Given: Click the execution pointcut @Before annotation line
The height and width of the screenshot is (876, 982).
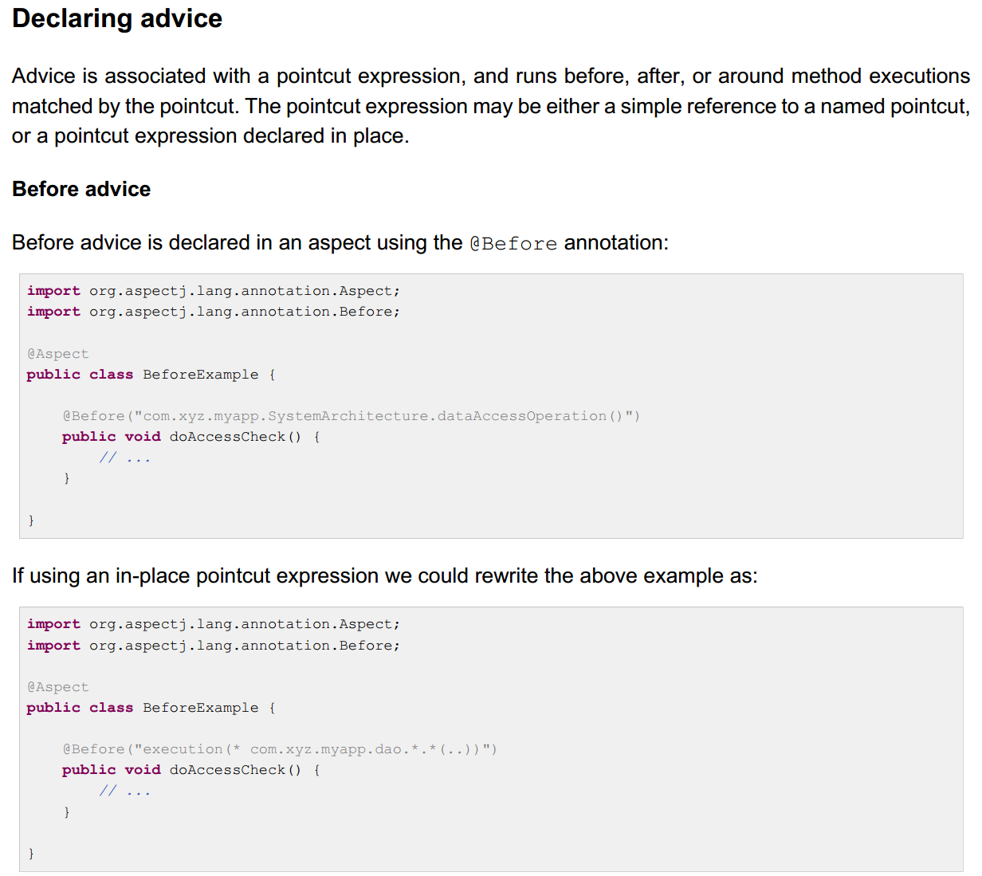Looking at the screenshot, I should 280,749.
